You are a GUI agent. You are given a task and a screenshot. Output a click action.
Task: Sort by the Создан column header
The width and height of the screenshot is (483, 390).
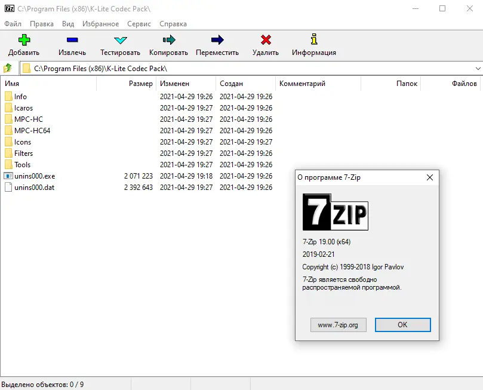click(246, 84)
